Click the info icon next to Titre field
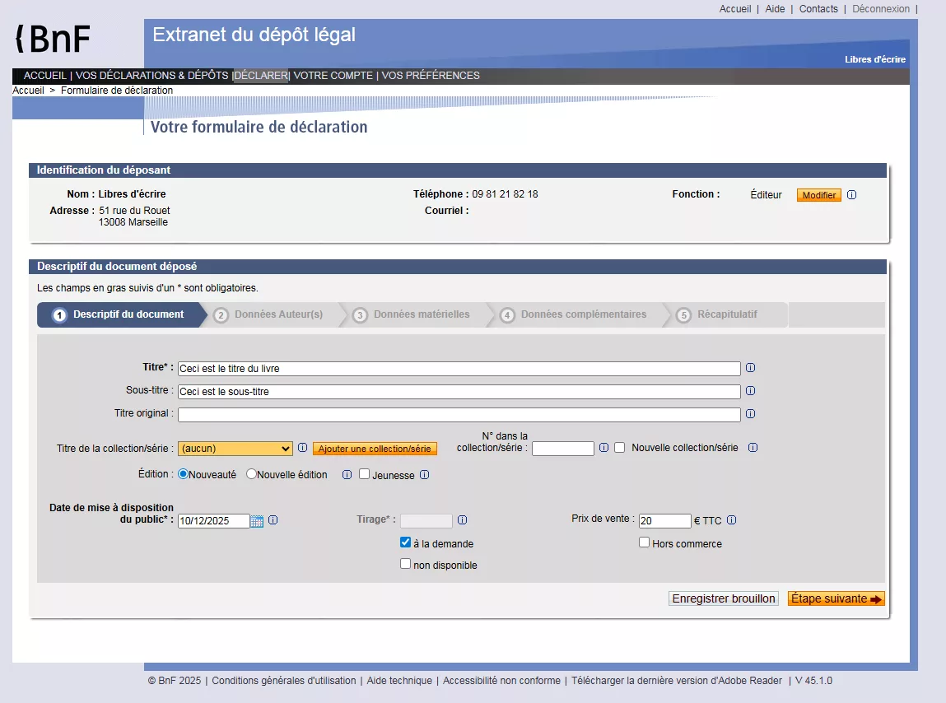Viewport: 946px width, 703px height. (750, 369)
